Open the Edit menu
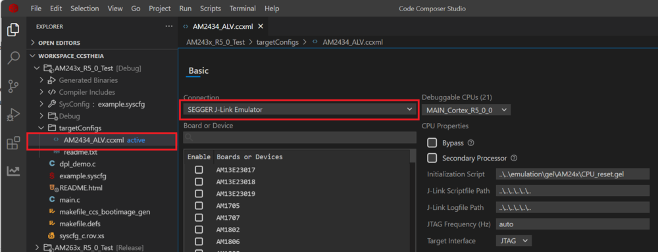Image resolution: width=658 pixels, height=252 pixels. 56,9
